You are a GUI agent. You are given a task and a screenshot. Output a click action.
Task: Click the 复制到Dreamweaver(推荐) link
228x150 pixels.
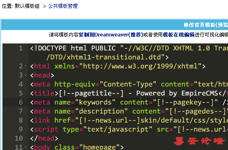[x=111, y=35]
